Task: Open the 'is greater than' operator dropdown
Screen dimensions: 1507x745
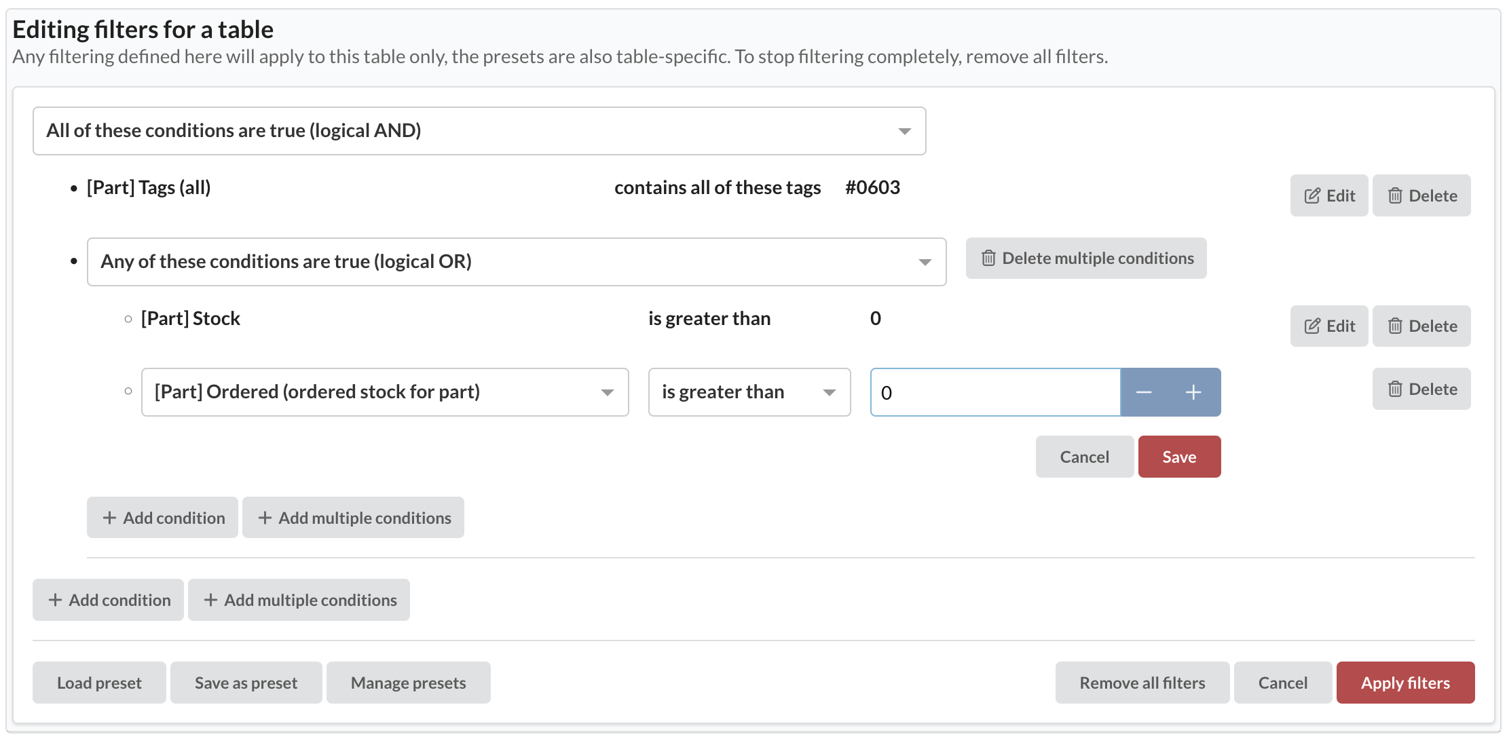Action: 749,392
